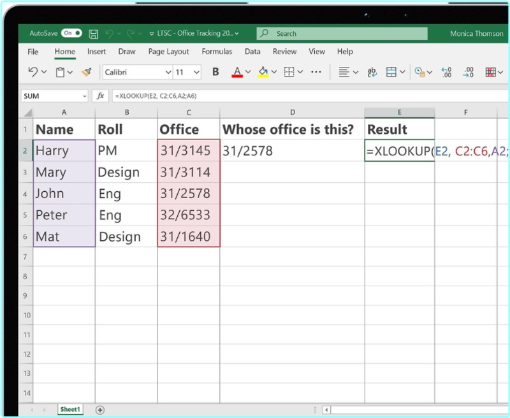Open the More font options ellipsis
Image resolution: width=510 pixels, height=418 pixels.
point(316,72)
